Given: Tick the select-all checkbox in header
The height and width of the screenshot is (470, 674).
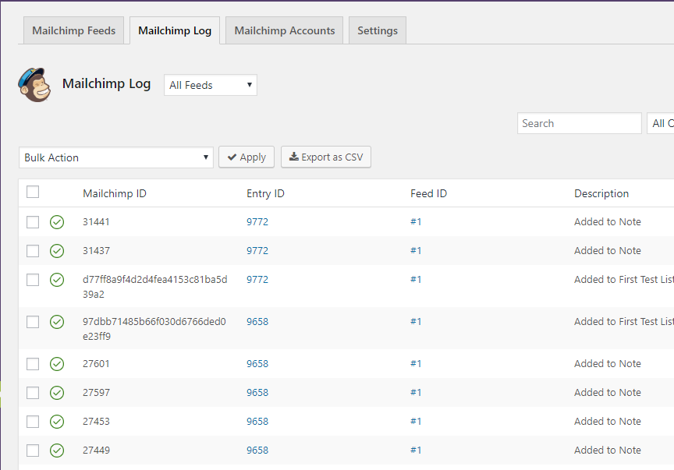Looking at the screenshot, I should (33, 192).
